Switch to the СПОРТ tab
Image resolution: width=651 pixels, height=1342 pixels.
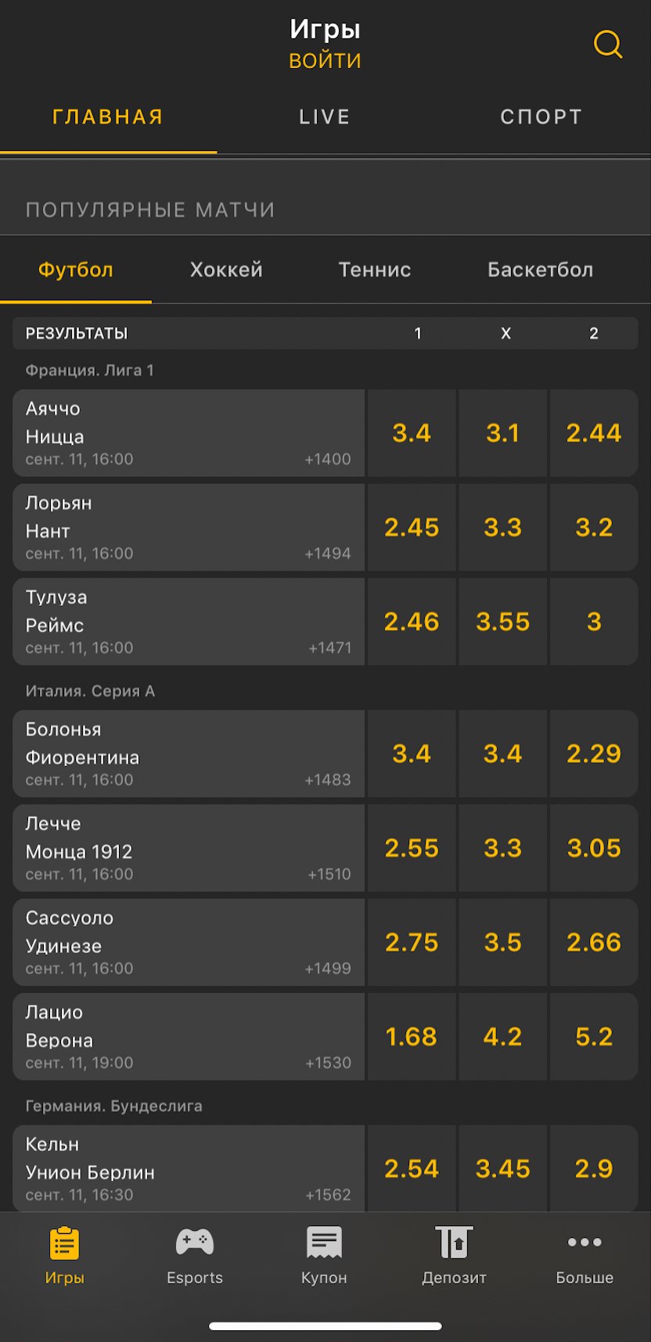coord(541,117)
